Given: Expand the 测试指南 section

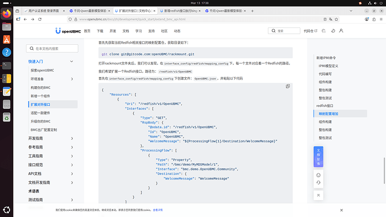Looking at the screenshot, I should coord(72,200).
